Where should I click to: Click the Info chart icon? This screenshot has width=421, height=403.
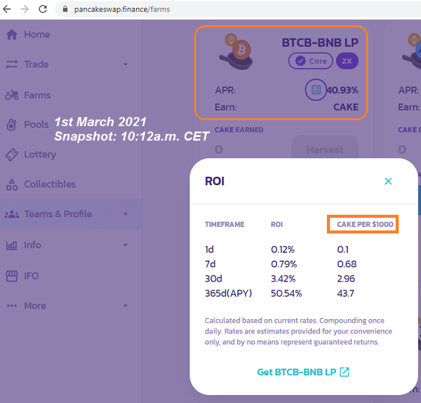coord(11,246)
